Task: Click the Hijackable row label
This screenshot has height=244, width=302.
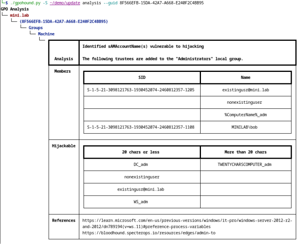Action: 64,146
